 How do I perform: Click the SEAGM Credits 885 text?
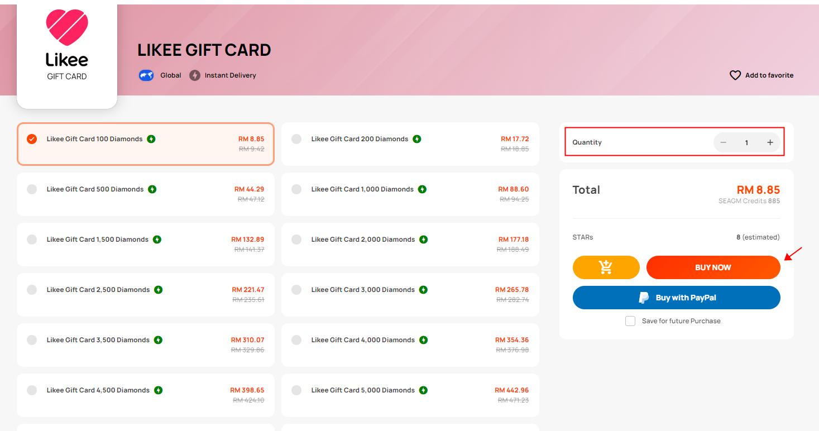point(749,201)
